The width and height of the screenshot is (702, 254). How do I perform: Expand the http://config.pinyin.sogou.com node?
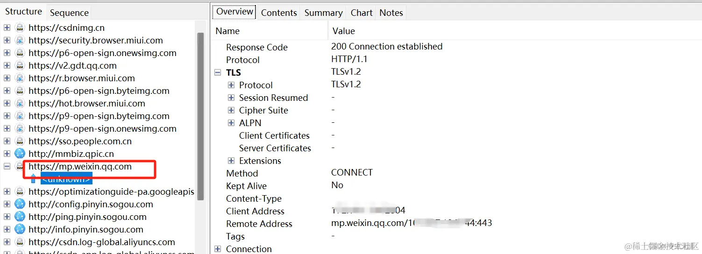coord(7,204)
